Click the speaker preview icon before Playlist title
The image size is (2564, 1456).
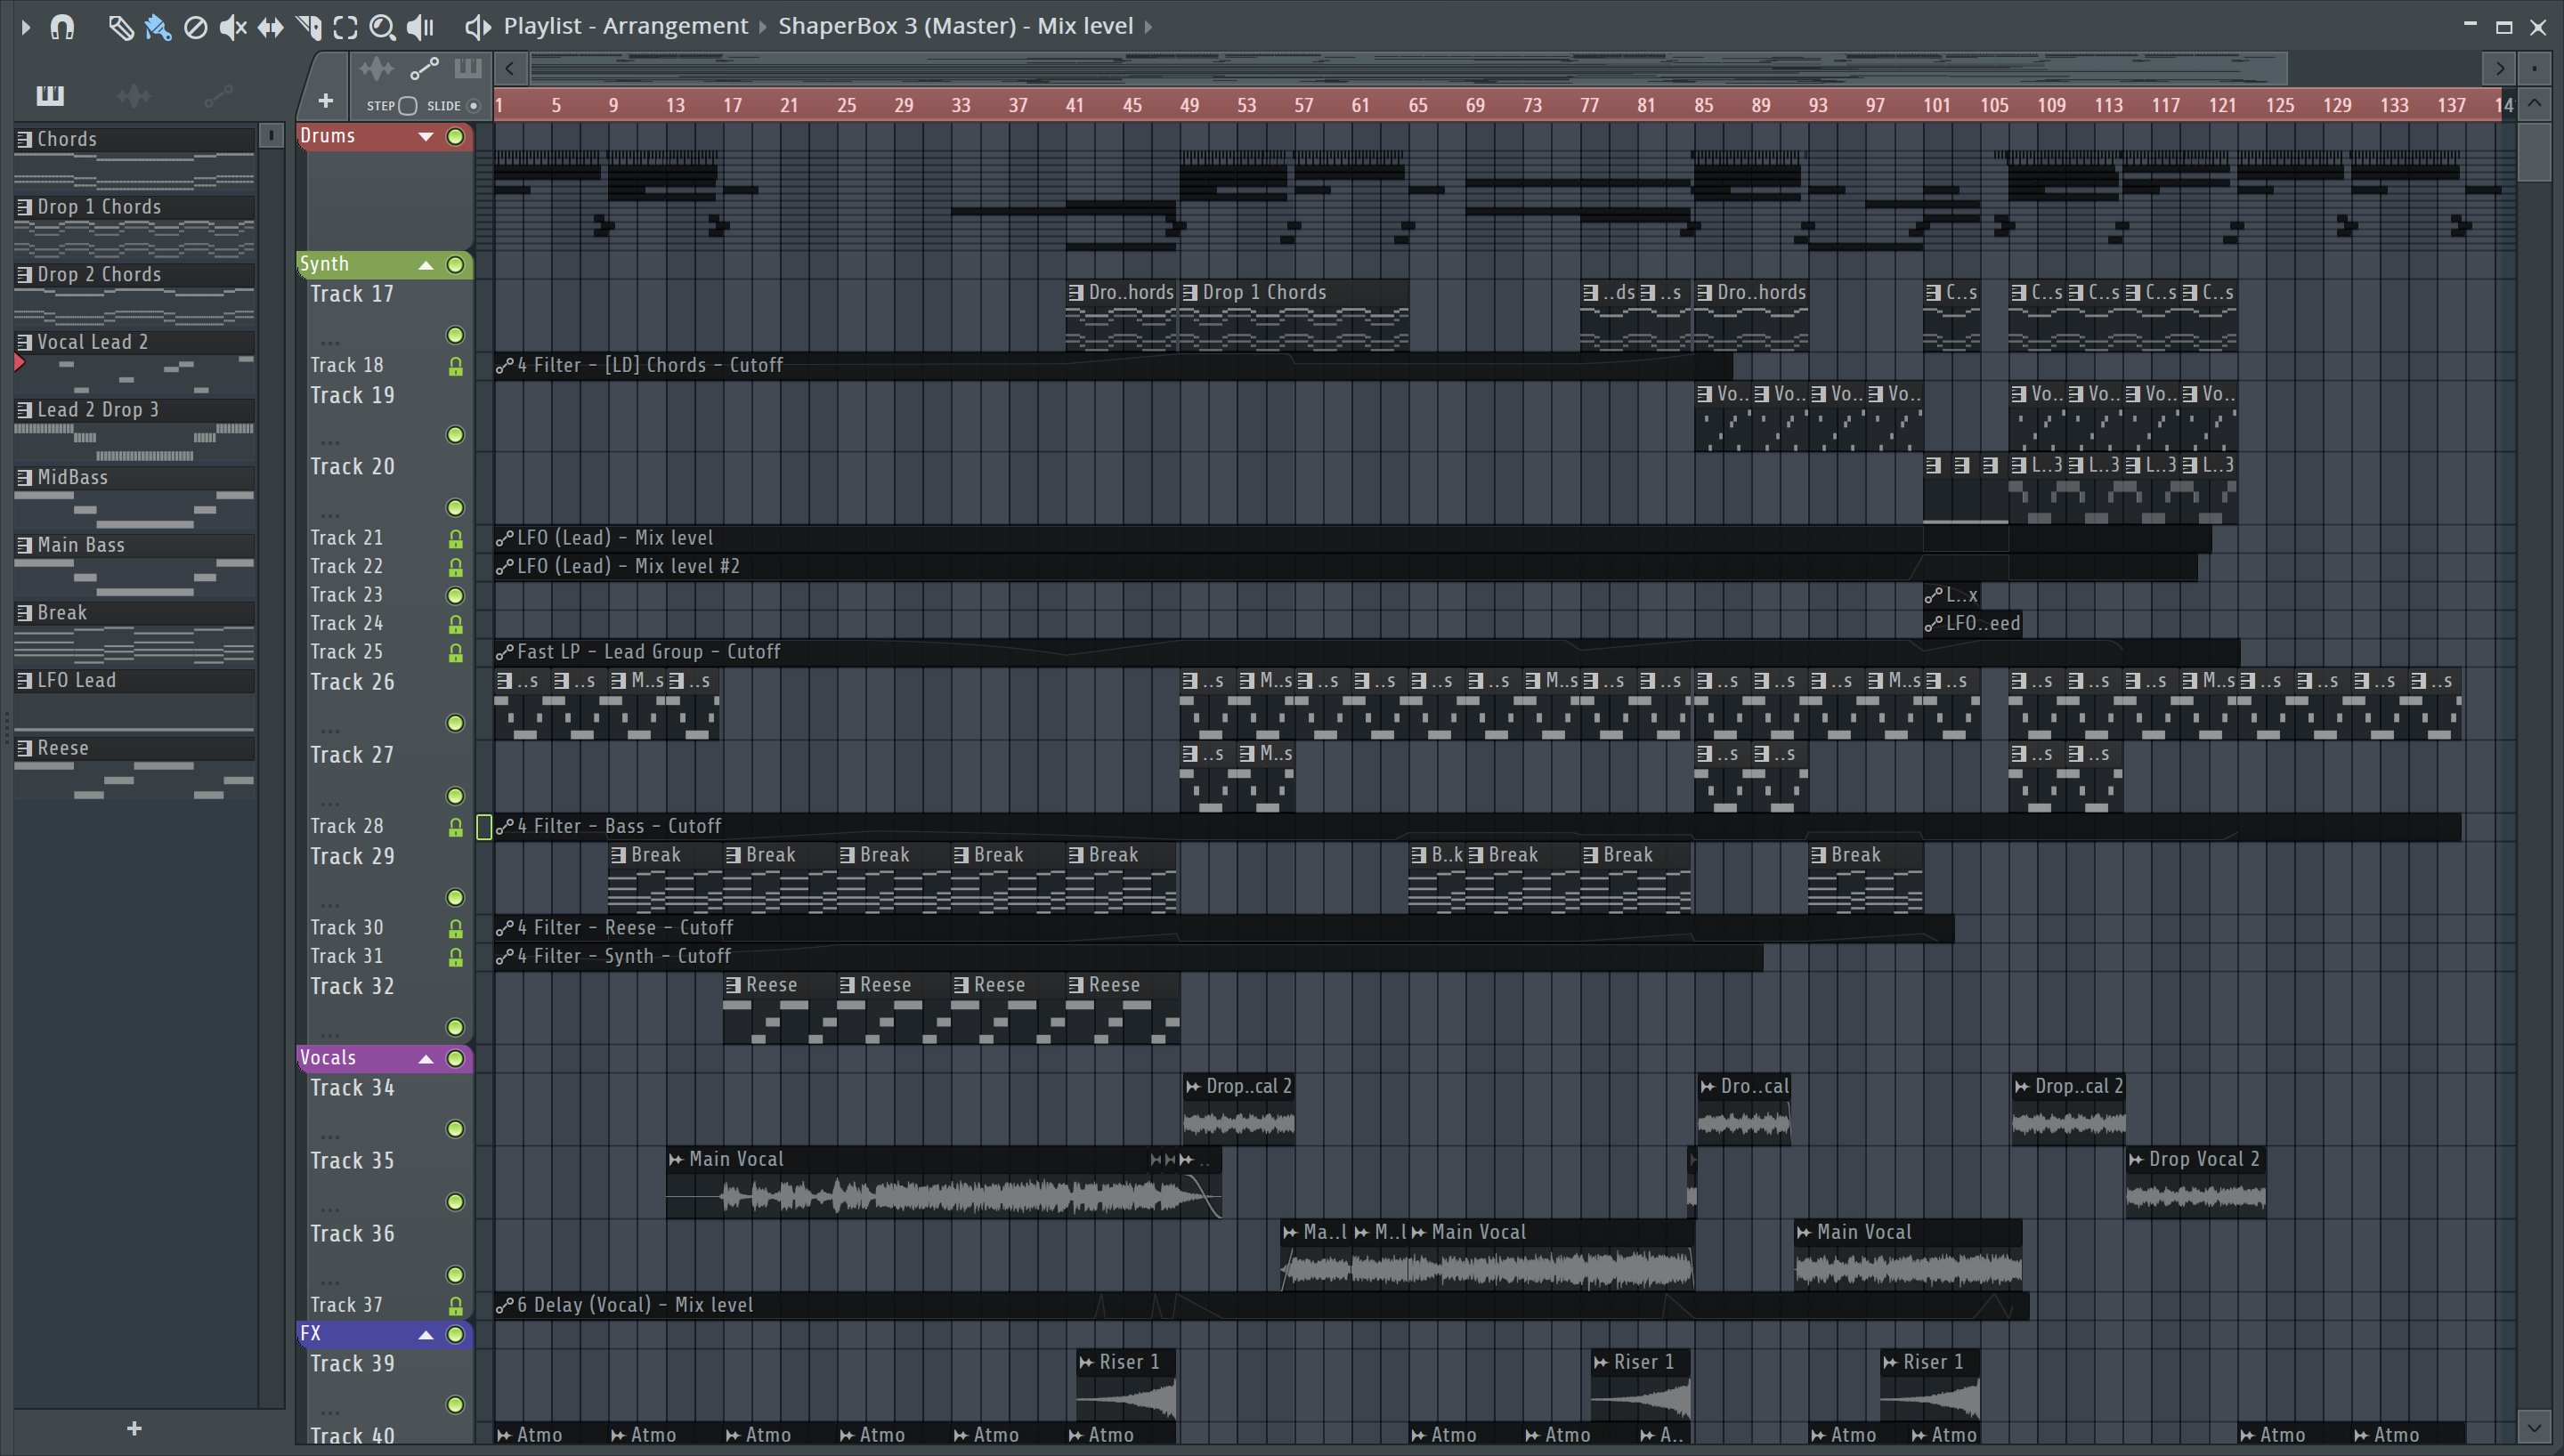(x=477, y=27)
